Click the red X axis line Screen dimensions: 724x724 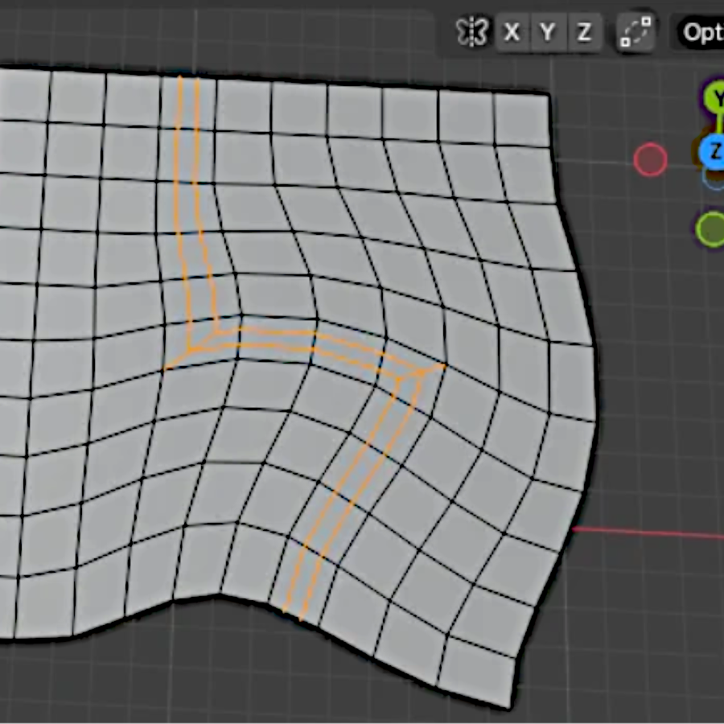pyautogui.click(x=652, y=533)
